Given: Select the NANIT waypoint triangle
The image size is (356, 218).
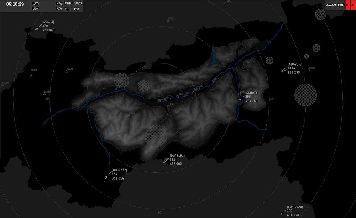Looking at the screenshot, I should (x=309, y=71).
